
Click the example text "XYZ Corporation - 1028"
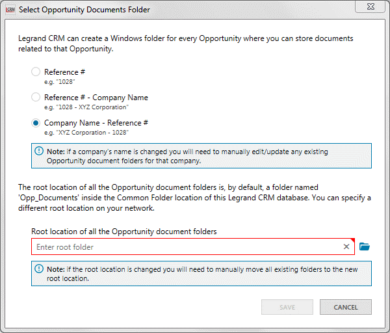(x=86, y=133)
